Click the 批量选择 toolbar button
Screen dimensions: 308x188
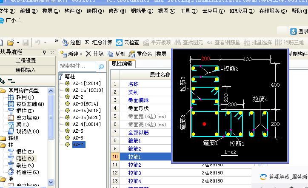point(258,43)
